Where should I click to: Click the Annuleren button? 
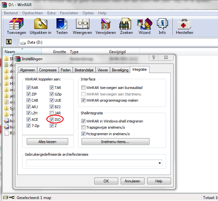tap(132, 181)
